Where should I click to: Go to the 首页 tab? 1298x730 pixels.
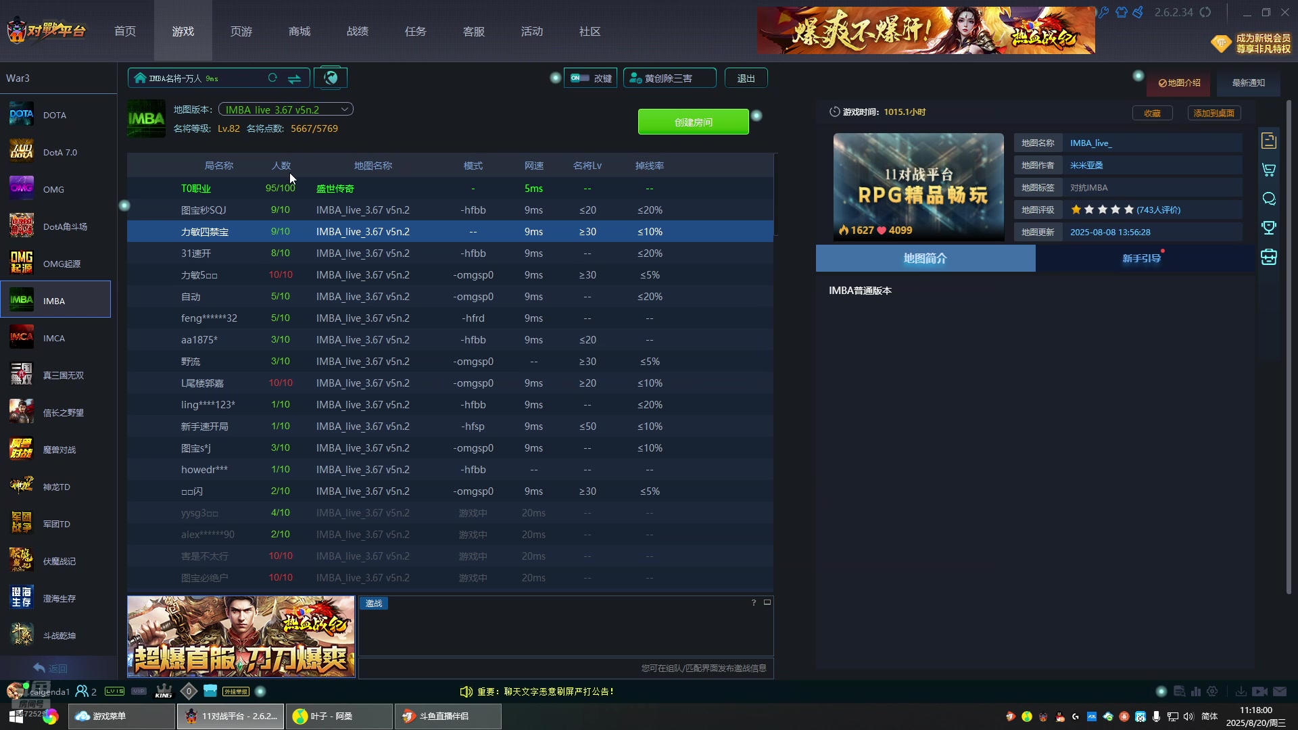[x=125, y=31]
